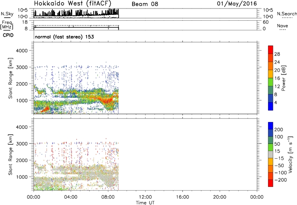Screen dimensions: 297x205
Task: Click the red top segment of Power colorbar
Action: [271, 50]
